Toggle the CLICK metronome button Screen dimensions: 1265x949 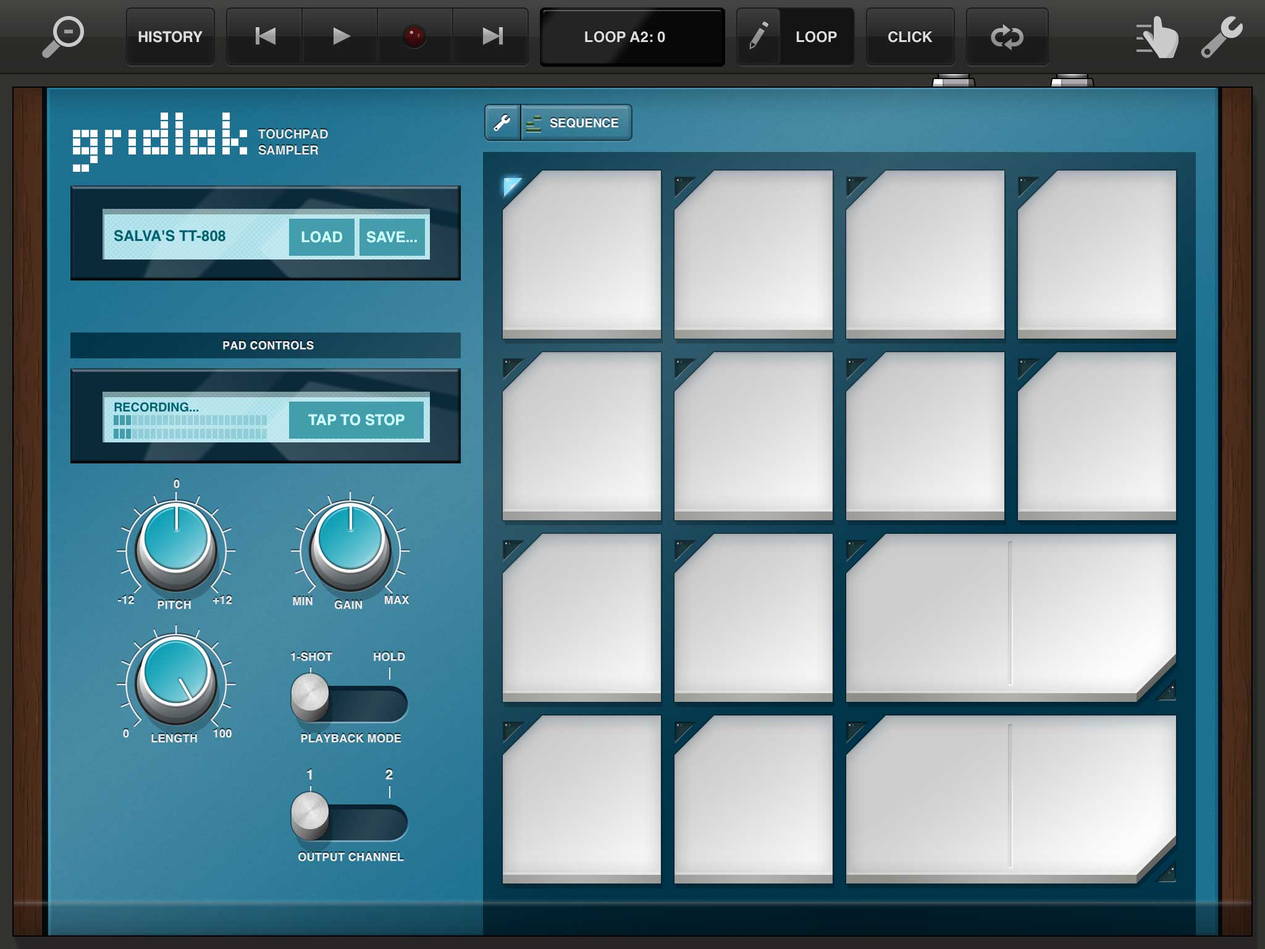click(x=909, y=36)
